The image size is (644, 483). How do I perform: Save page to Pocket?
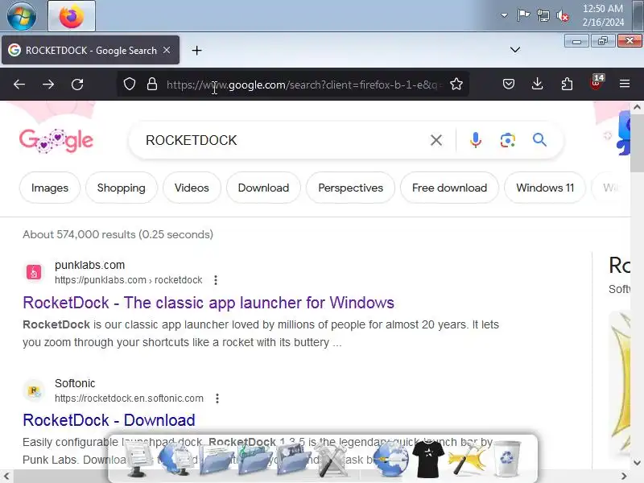point(509,85)
